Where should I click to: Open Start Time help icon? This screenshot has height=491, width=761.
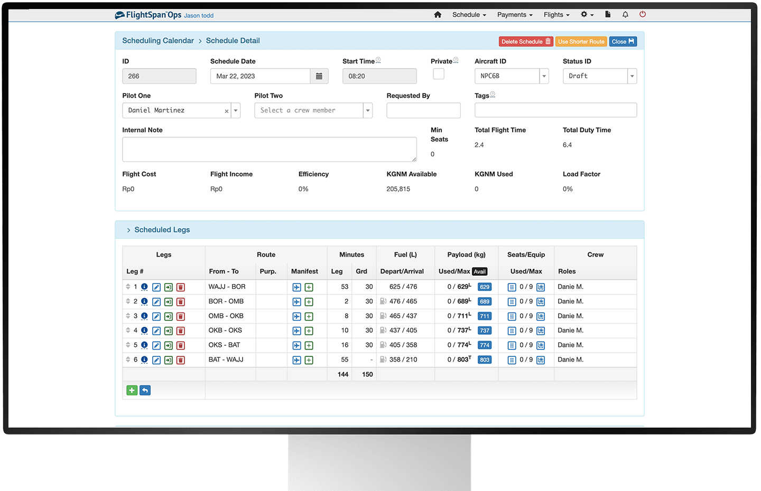[378, 60]
